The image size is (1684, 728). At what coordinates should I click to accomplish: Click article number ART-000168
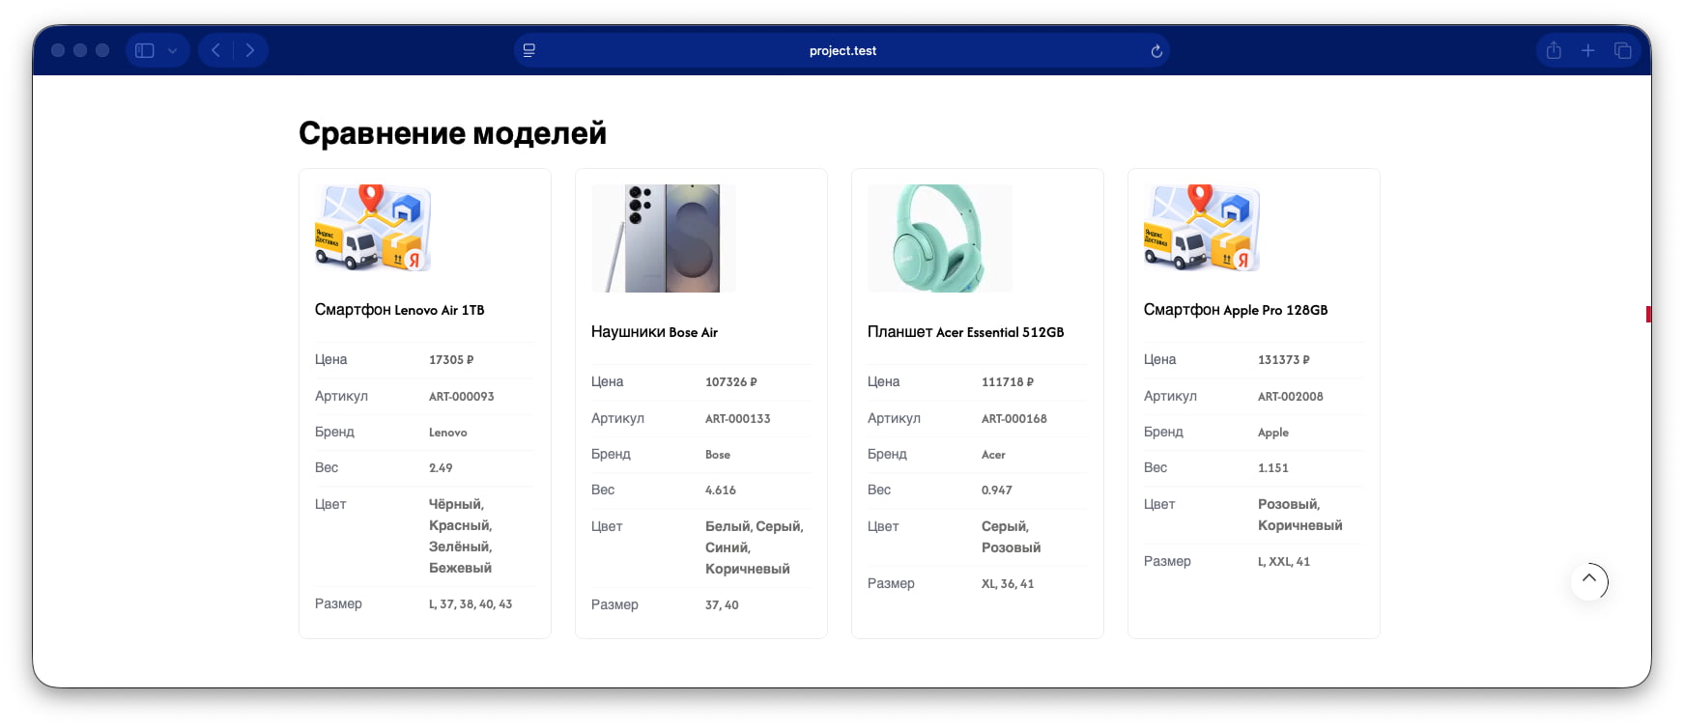(x=1014, y=418)
